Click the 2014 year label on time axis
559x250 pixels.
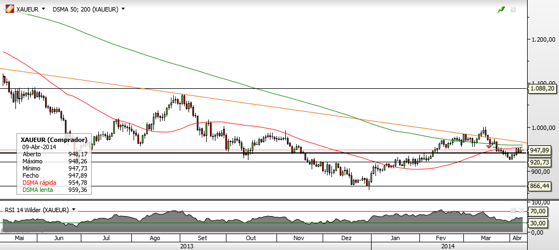448,246
